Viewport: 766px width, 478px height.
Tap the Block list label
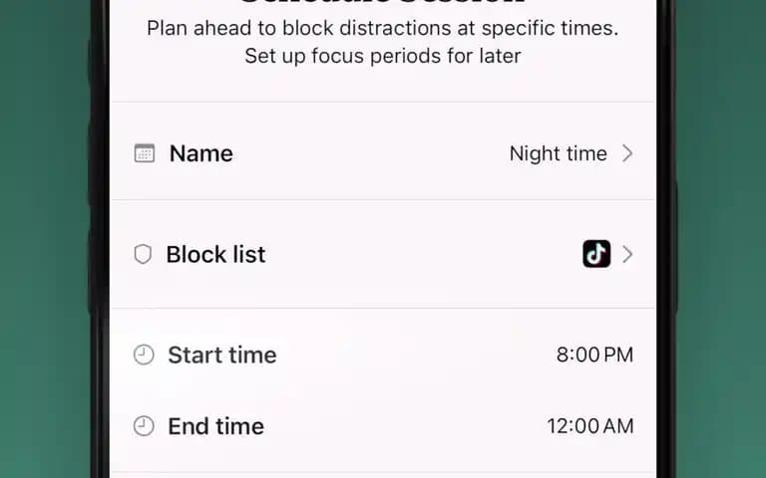point(215,254)
